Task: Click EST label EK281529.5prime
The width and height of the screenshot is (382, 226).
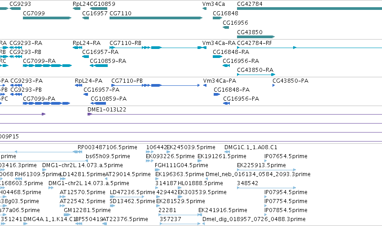Action: pos(180,201)
